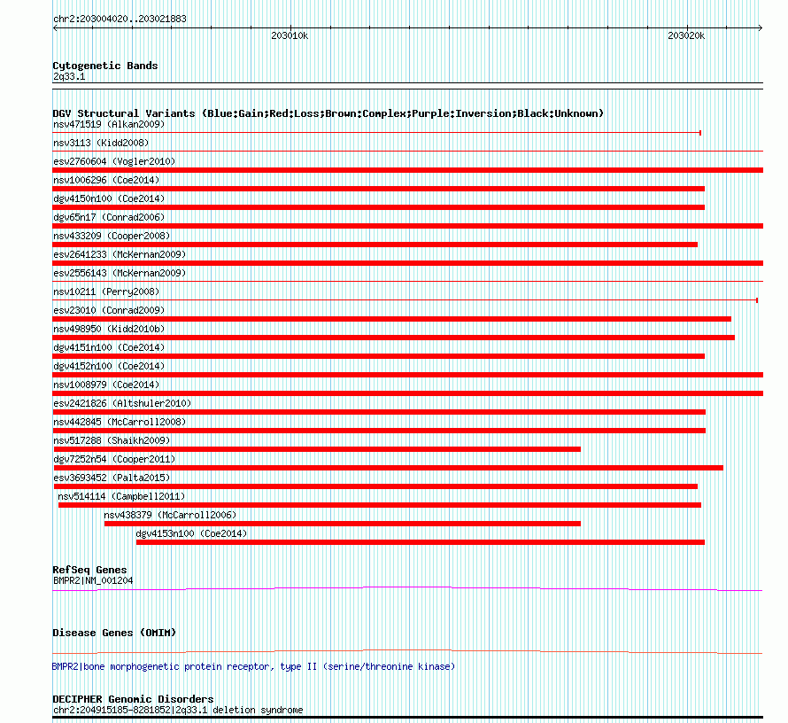Select the esv2760604 (Vogler2010) label
The height and width of the screenshot is (723, 788).
click(x=114, y=161)
